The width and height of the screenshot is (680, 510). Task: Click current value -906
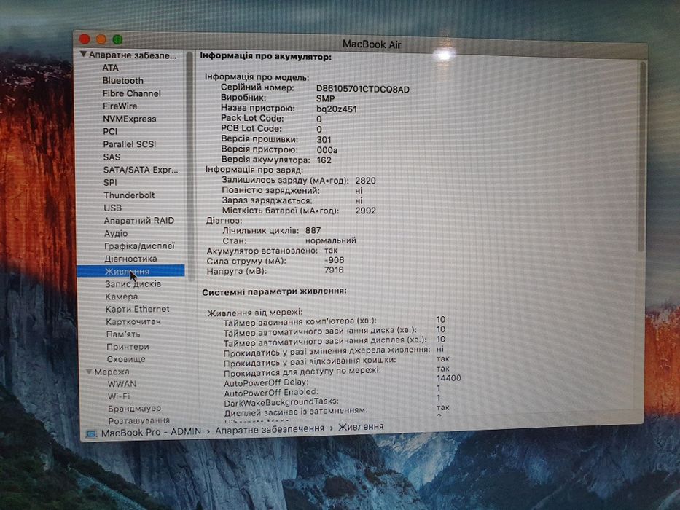[x=334, y=260]
